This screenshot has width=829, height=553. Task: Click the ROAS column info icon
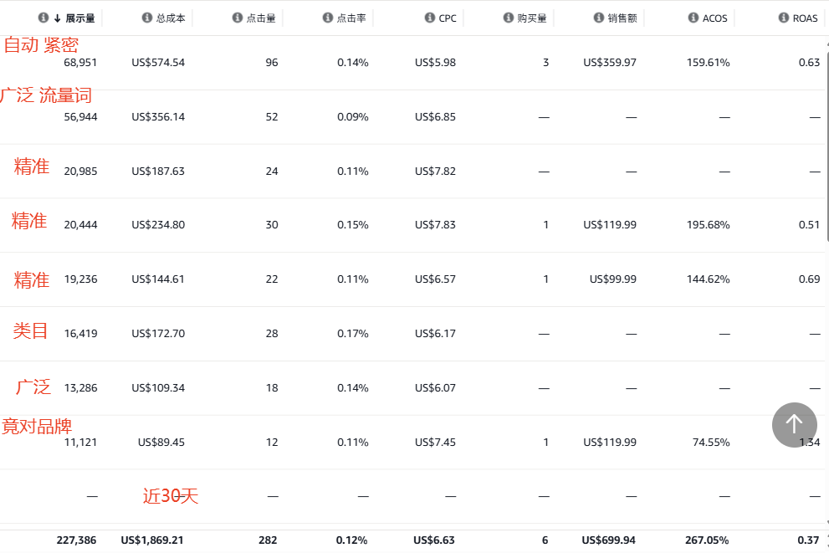[784, 18]
